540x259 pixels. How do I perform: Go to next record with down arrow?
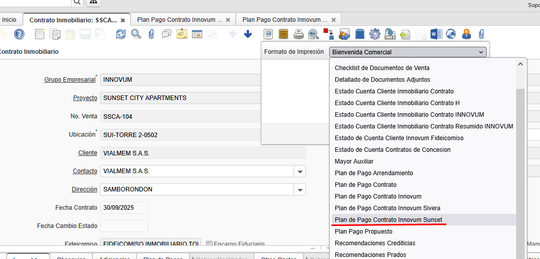pyautogui.click(x=248, y=34)
